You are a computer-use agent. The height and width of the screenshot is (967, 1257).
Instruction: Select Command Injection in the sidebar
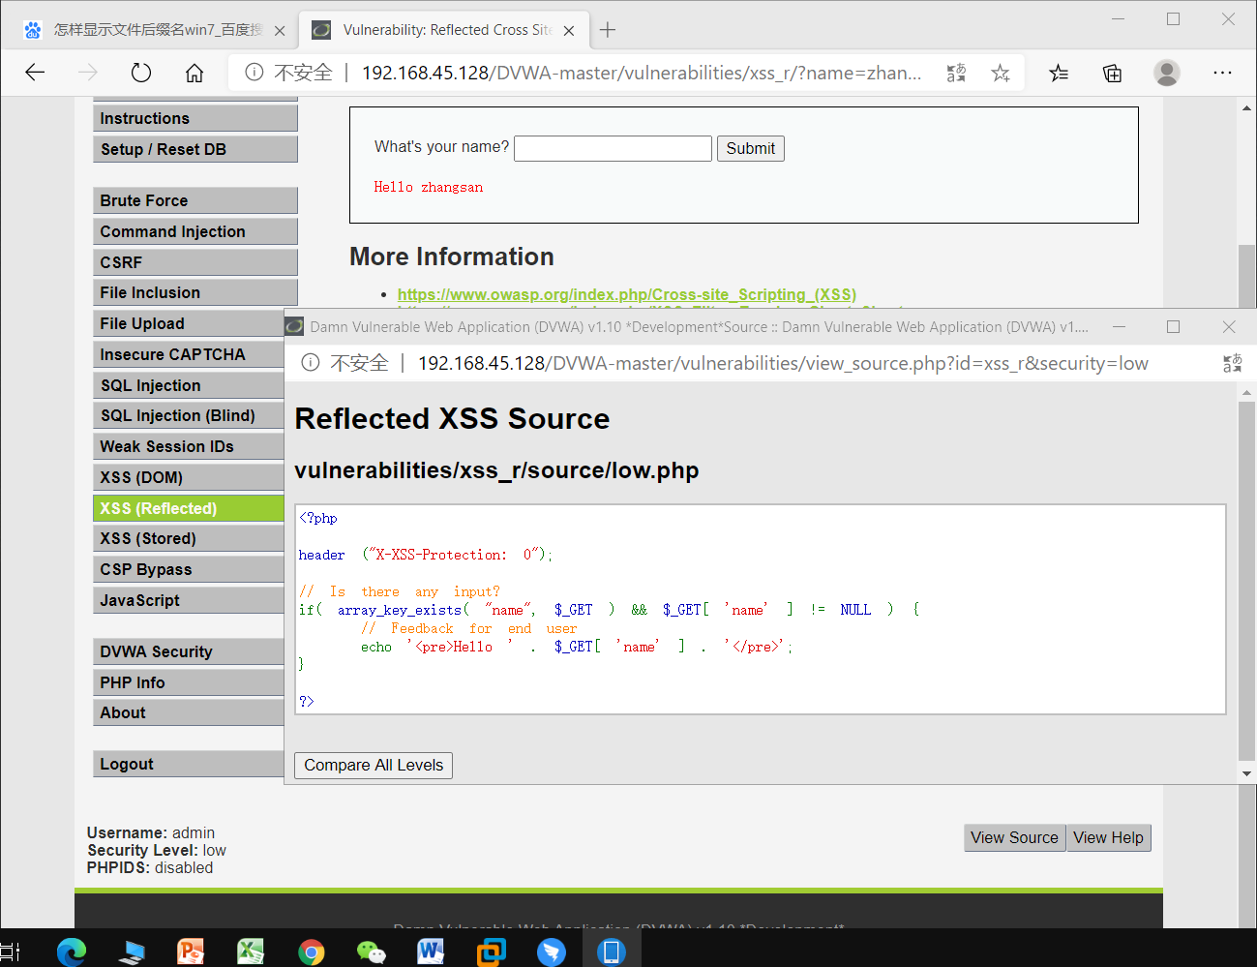click(x=195, y=231)
